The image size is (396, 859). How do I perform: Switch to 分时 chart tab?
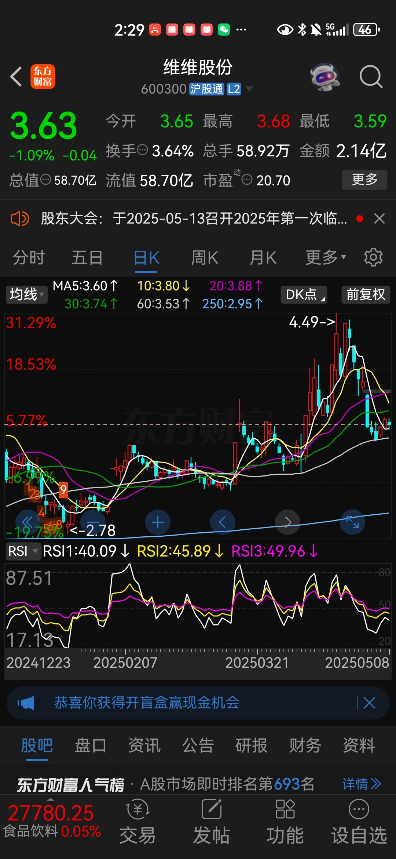pos(29,258)
